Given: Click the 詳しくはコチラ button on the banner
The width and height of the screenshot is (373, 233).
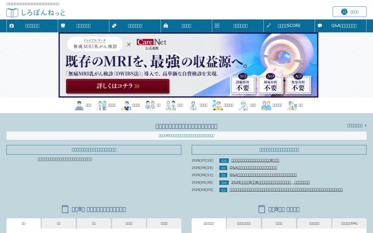Looking at the screenshot, I should 118,86.
